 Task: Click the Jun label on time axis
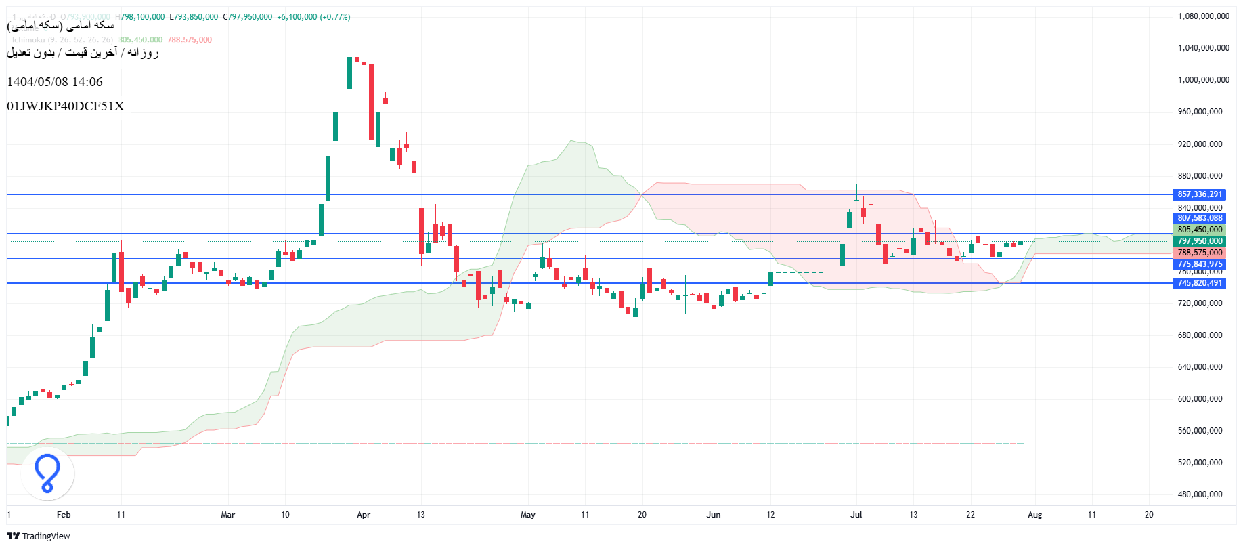714,515
